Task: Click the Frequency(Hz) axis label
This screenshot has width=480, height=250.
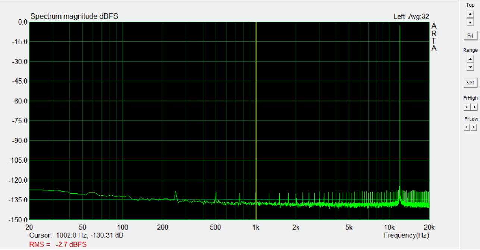Action: (x=406, y=235)
